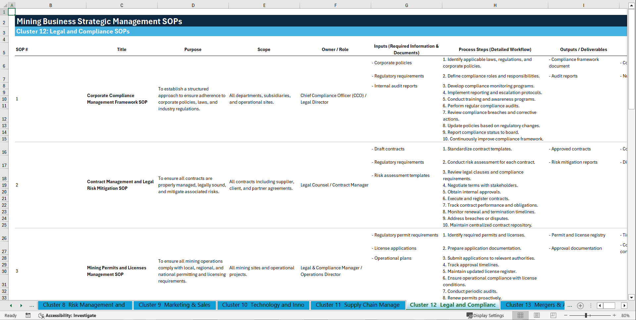Open the sheet list with the ellipsis button

tap(32, 306)
